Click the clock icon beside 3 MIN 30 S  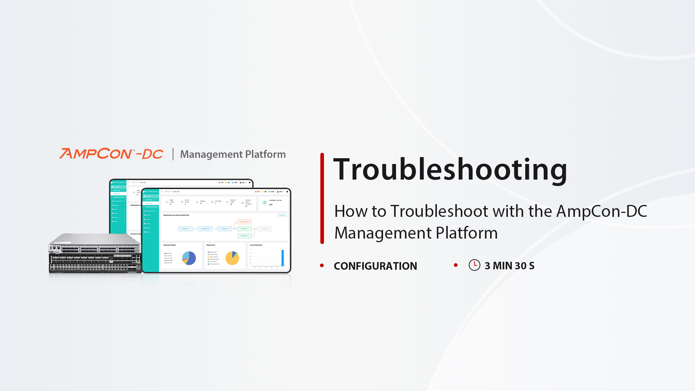point(474,265)
